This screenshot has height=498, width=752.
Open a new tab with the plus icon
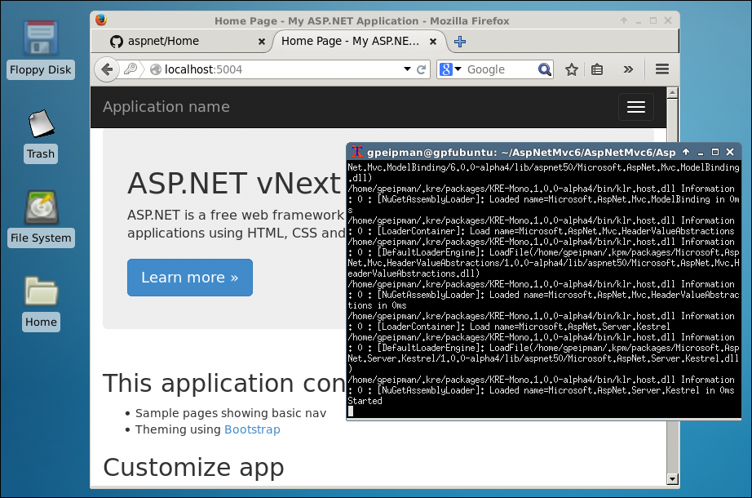[459, 42]
